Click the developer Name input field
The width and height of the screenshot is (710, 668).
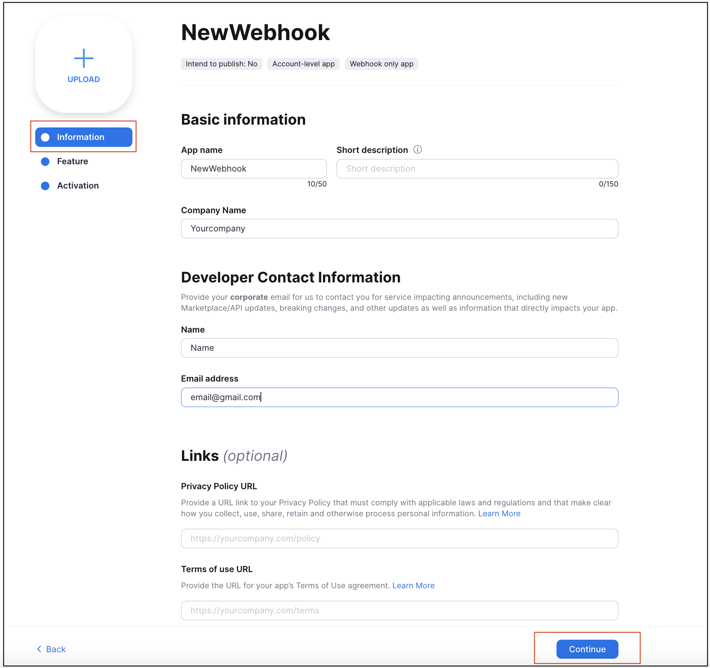[399, 348]
